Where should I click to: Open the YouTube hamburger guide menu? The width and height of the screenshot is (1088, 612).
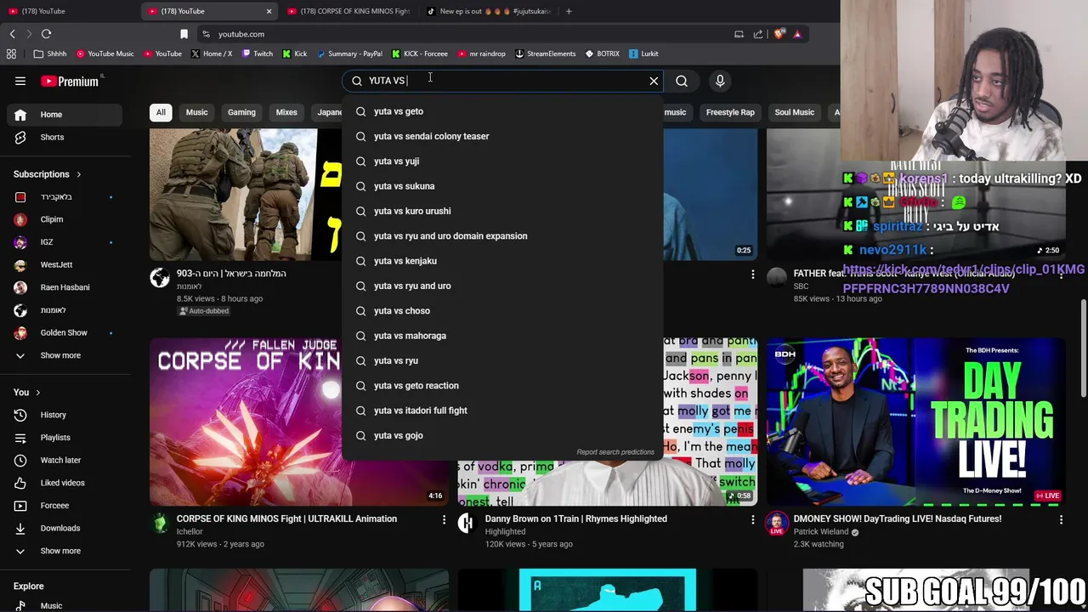20,81
